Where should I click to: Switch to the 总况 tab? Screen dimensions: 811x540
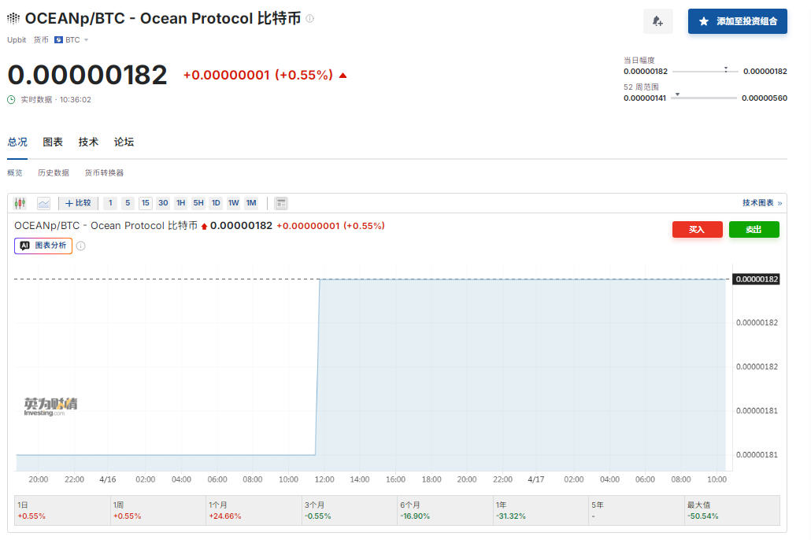(x=17, y=142)
